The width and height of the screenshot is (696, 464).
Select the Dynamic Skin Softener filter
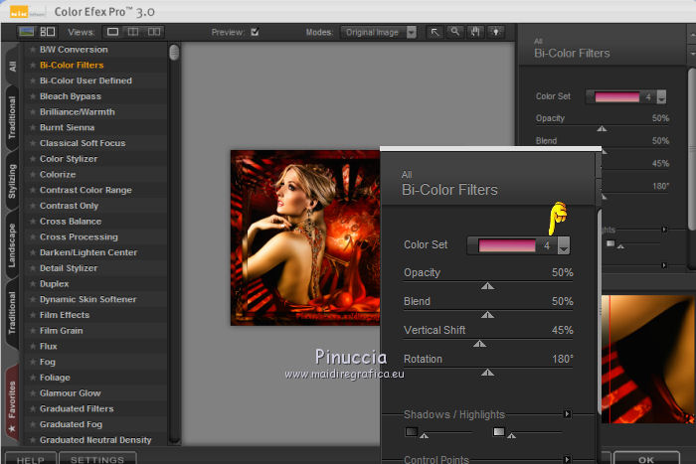pyautogui.click(x=87, y=299)
